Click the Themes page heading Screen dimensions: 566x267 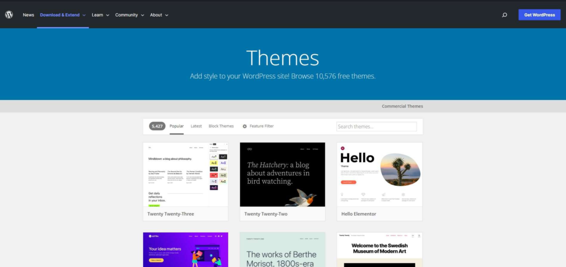(x=282, y=58)
